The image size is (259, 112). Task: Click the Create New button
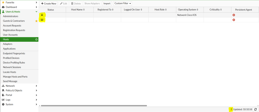tap(48, 3)
